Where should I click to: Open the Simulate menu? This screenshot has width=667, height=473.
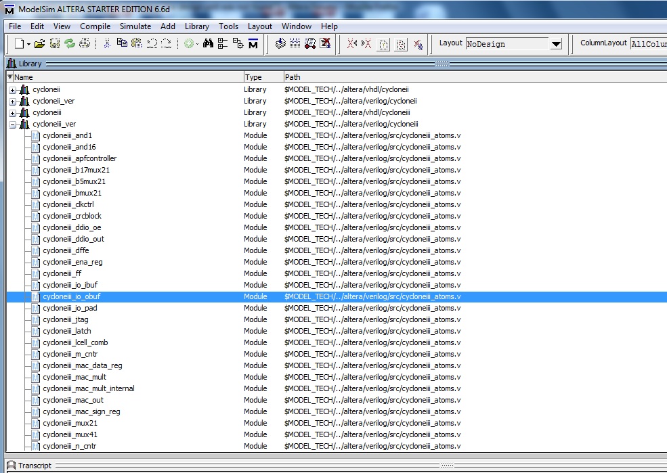pyautogui.click(x=135, y=26)
